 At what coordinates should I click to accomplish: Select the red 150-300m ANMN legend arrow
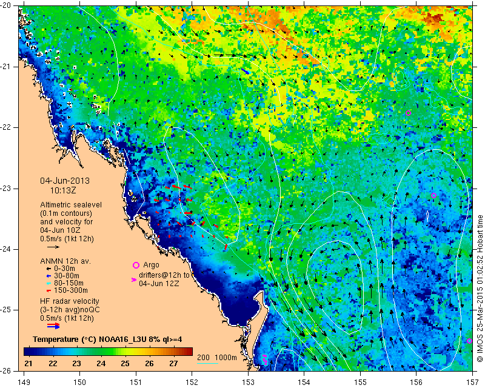click(48, 290)
